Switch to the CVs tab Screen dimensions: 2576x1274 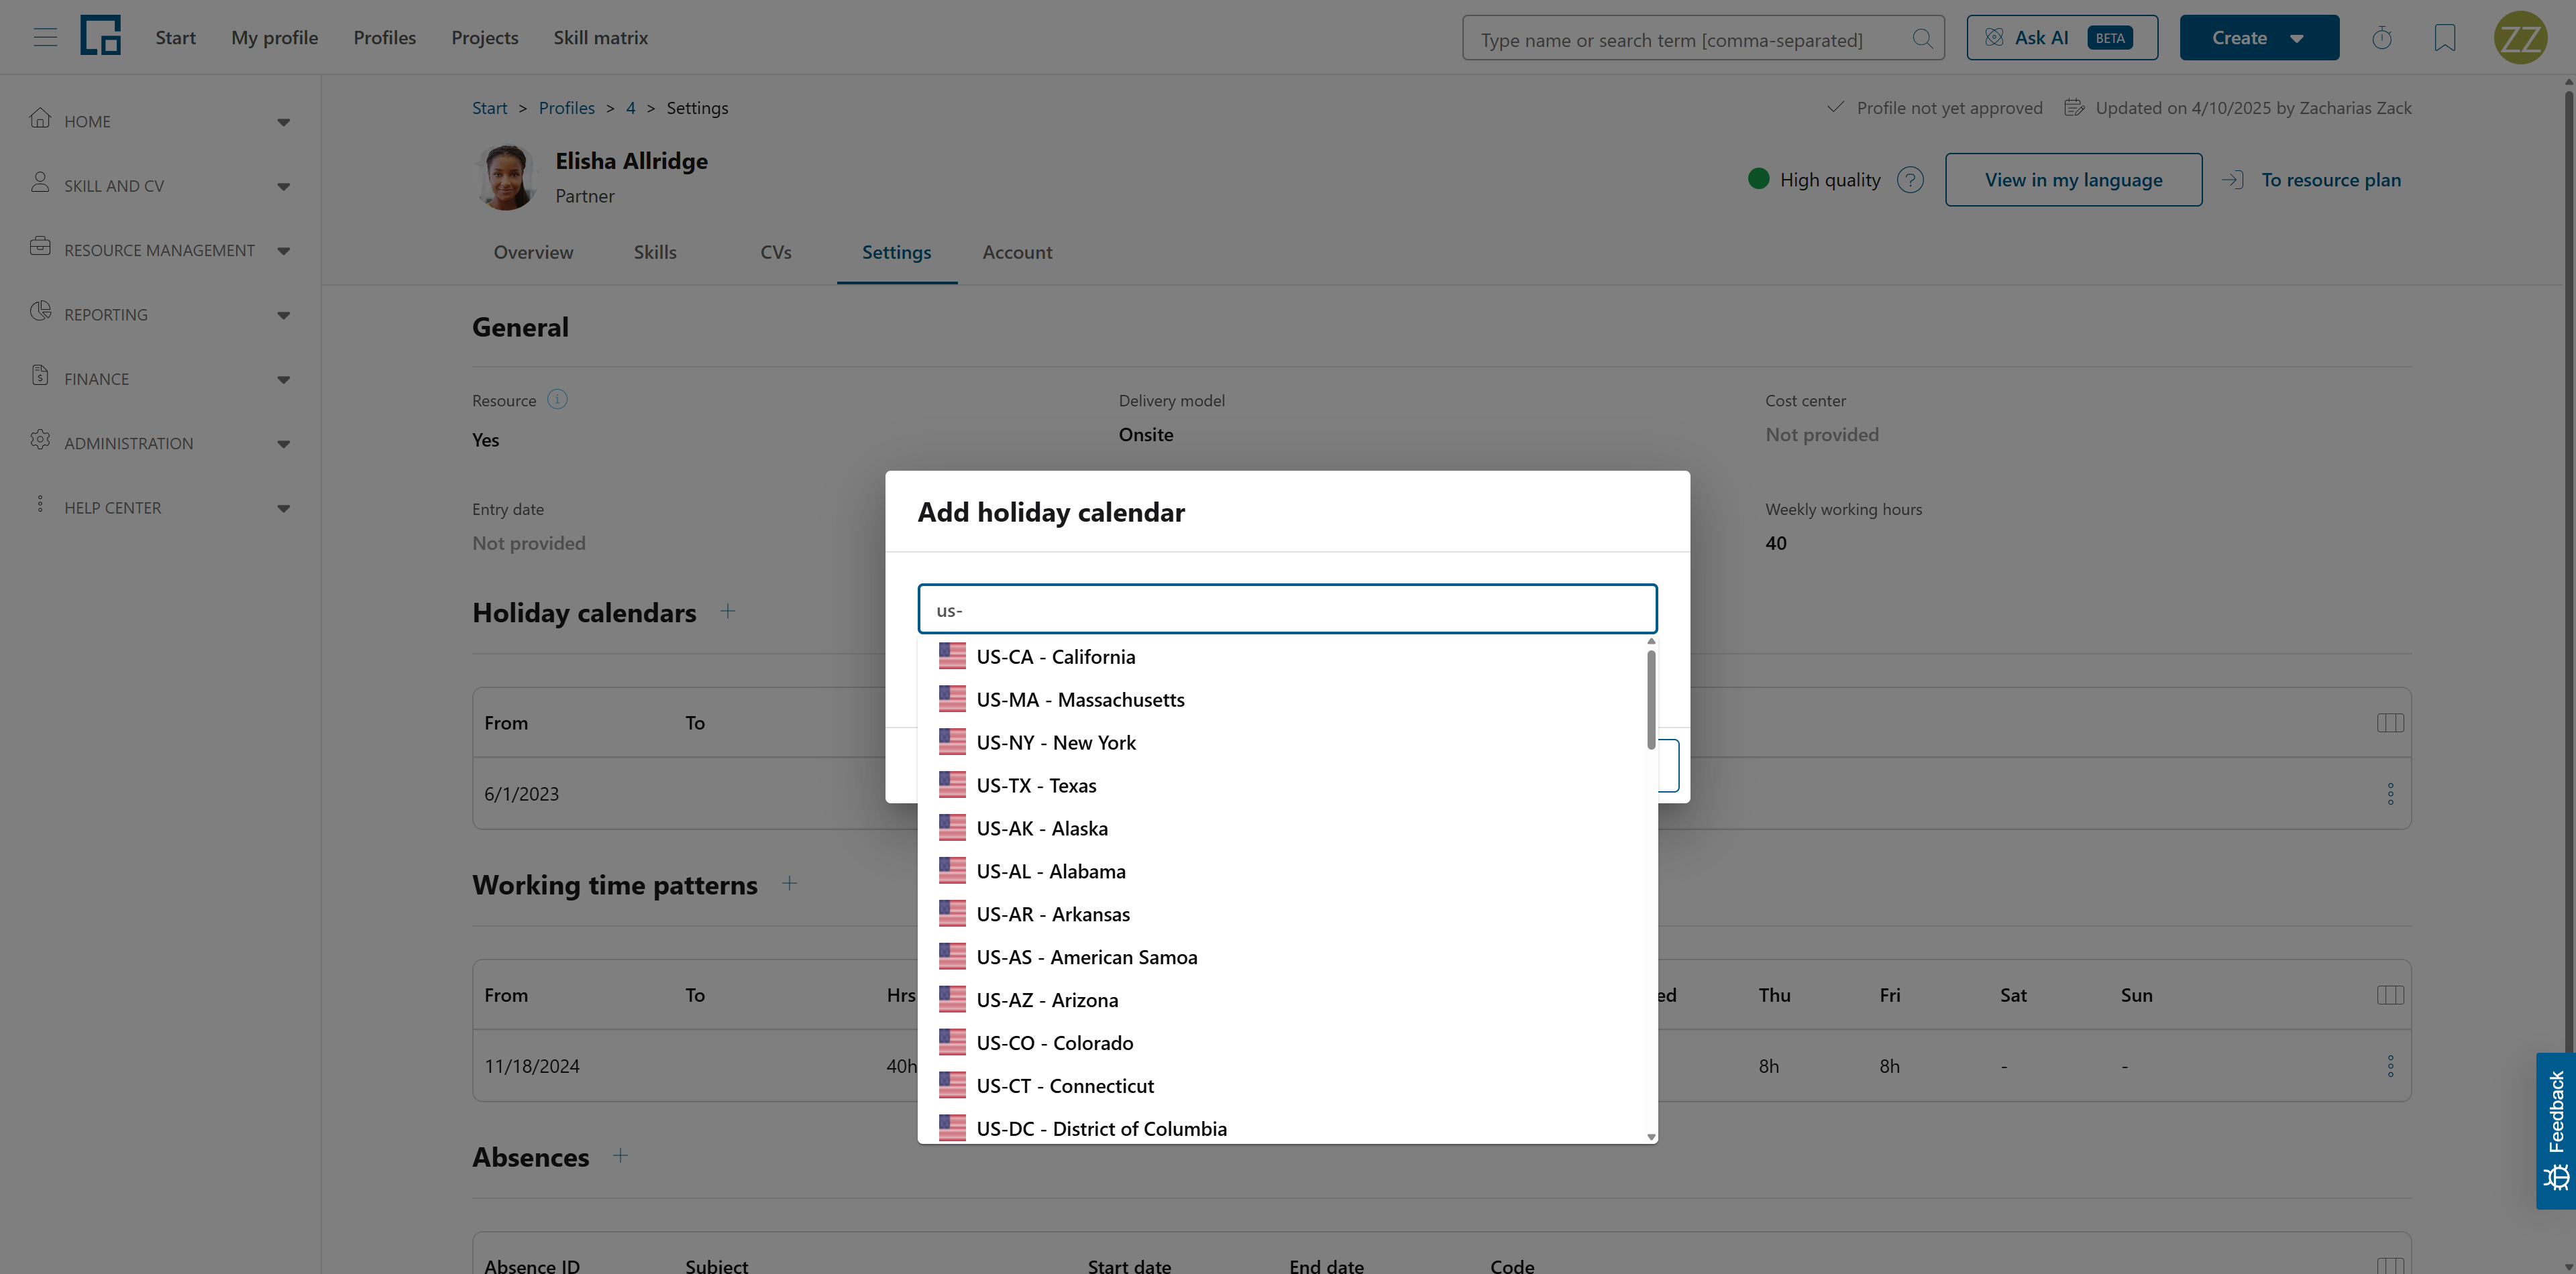(x=776, y=253)
